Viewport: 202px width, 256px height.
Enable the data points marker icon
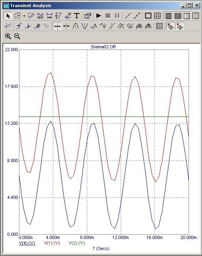pos(137,16)
